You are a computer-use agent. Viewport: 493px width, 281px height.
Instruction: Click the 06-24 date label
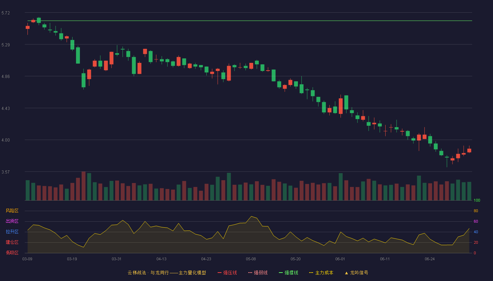[430, 259]
